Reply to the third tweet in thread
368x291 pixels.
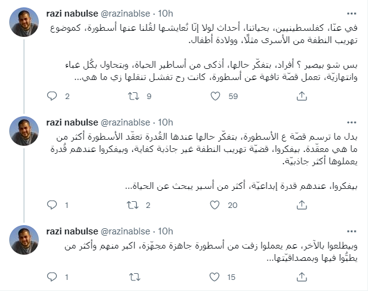tap(52, 277)
